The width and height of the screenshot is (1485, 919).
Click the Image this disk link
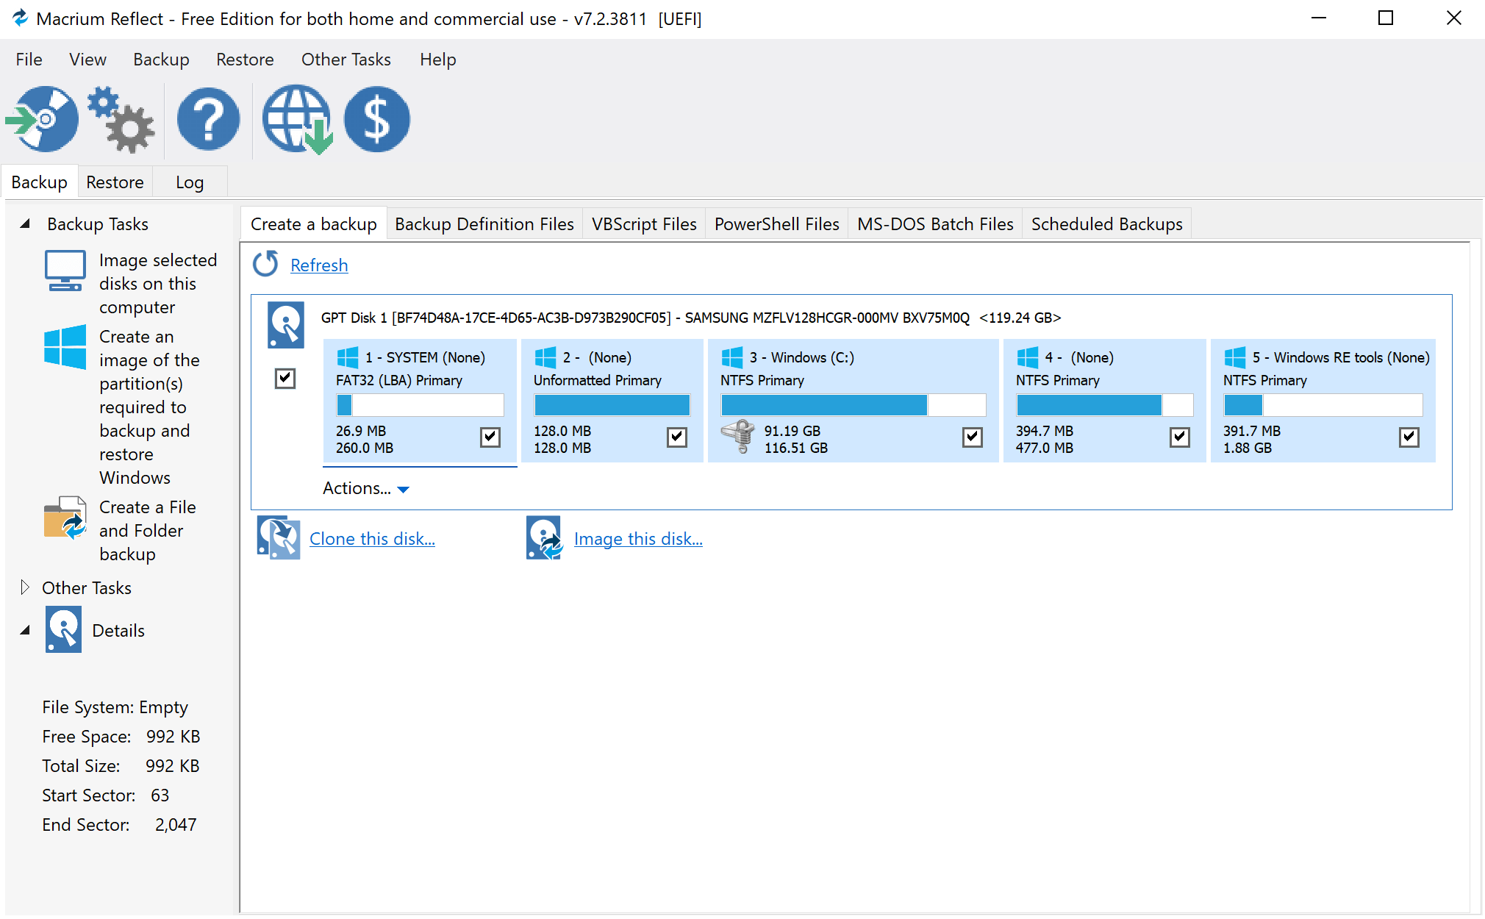[x=637, y=538]
